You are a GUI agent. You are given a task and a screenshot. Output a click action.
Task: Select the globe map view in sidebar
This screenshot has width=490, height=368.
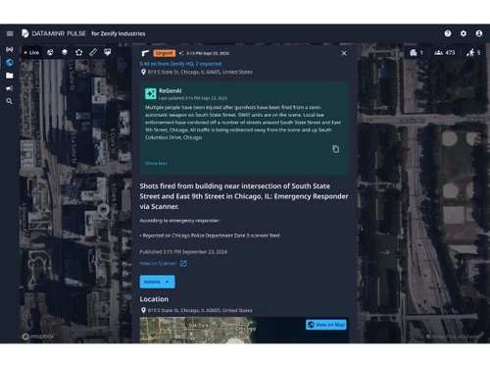(x=10, y=63)
